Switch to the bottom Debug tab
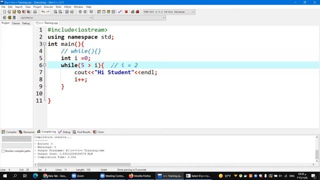320x180 pixels. coord(64,132)
